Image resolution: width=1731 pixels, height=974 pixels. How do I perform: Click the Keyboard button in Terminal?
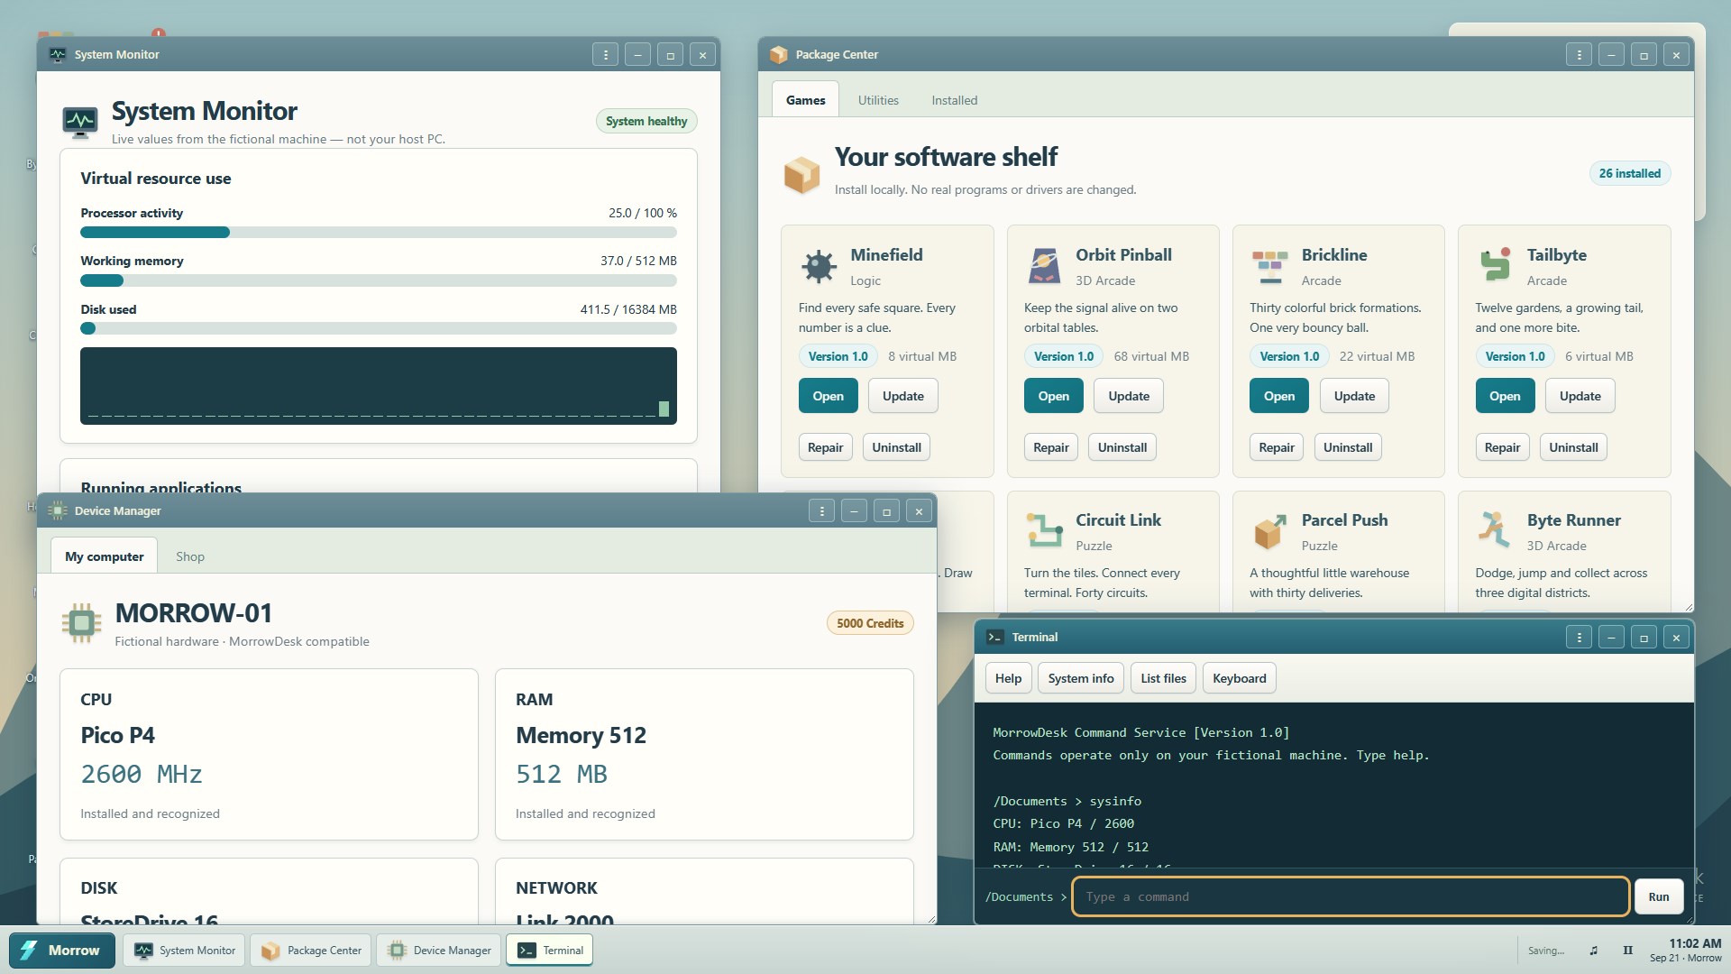1239,678
